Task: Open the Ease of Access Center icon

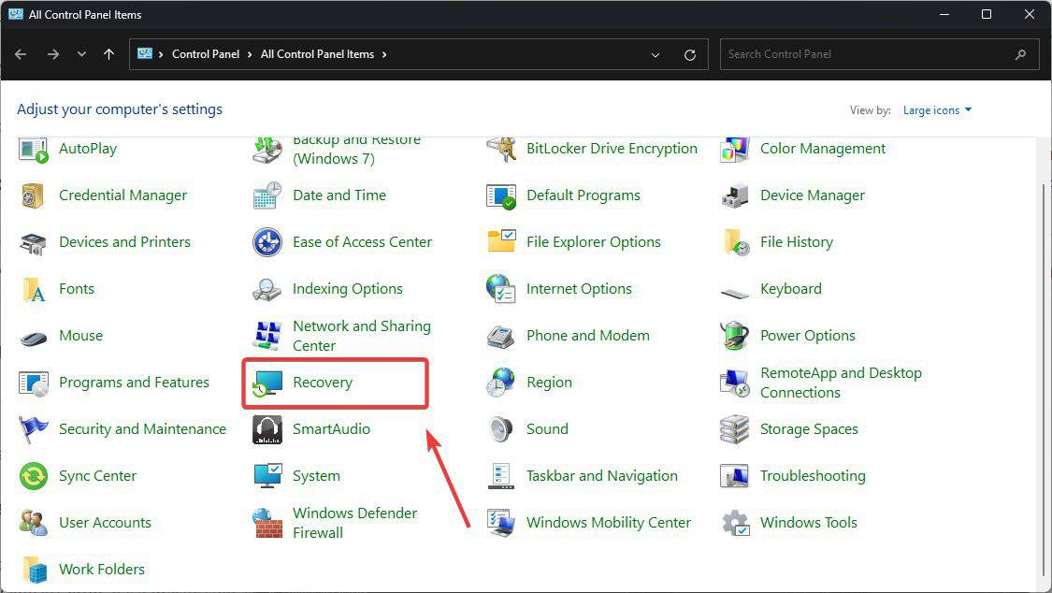Action: click(267, 242)
